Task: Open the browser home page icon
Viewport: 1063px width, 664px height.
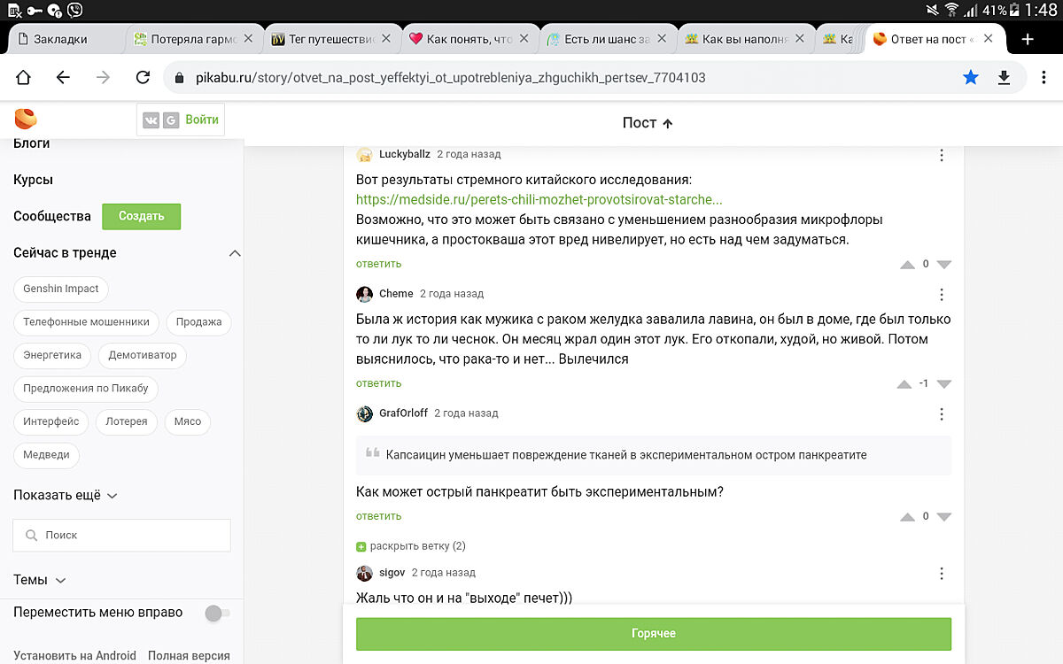Action: coord(24,78)
